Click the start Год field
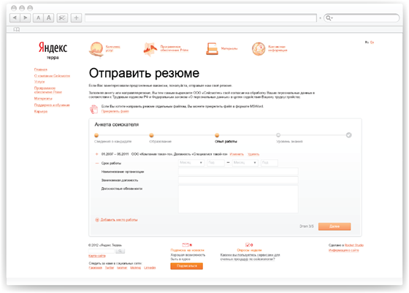 [215, 163]
